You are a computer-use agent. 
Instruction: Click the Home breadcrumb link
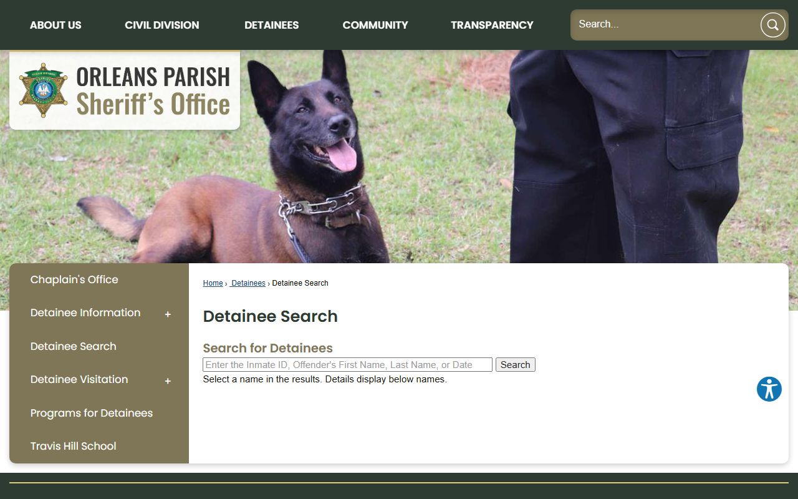point(213,283)
